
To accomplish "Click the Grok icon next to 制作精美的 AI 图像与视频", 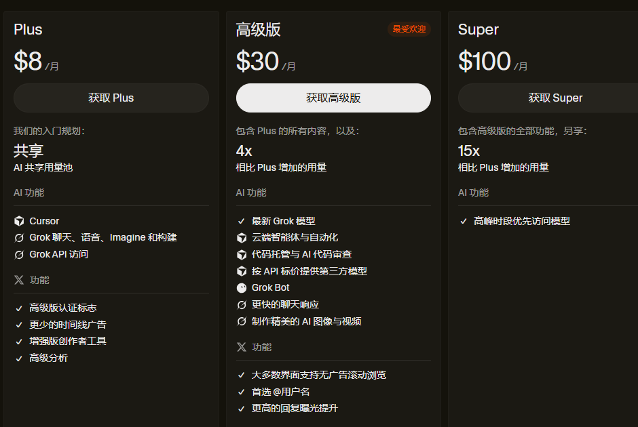I will click(242, 322).
